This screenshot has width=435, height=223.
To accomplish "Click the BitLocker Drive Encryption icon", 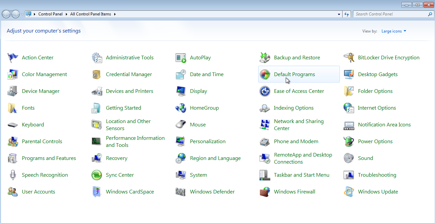I will (x=349, y=58).
